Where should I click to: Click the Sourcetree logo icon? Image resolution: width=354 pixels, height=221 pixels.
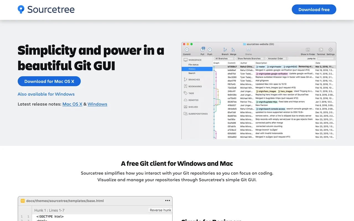coord(21,9)
